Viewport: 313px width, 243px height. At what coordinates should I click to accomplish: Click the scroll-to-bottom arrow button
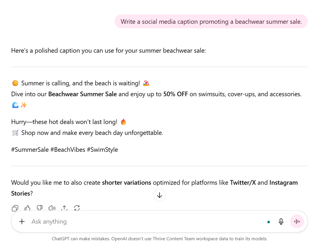[160, 195]
